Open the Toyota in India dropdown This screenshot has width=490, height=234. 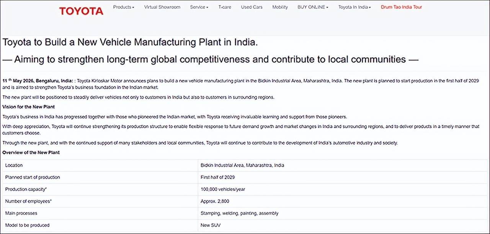tap(354, 7)
